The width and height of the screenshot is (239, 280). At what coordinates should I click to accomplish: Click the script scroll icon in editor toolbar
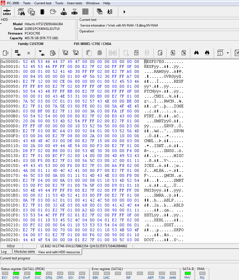click(x=220, y=53)
